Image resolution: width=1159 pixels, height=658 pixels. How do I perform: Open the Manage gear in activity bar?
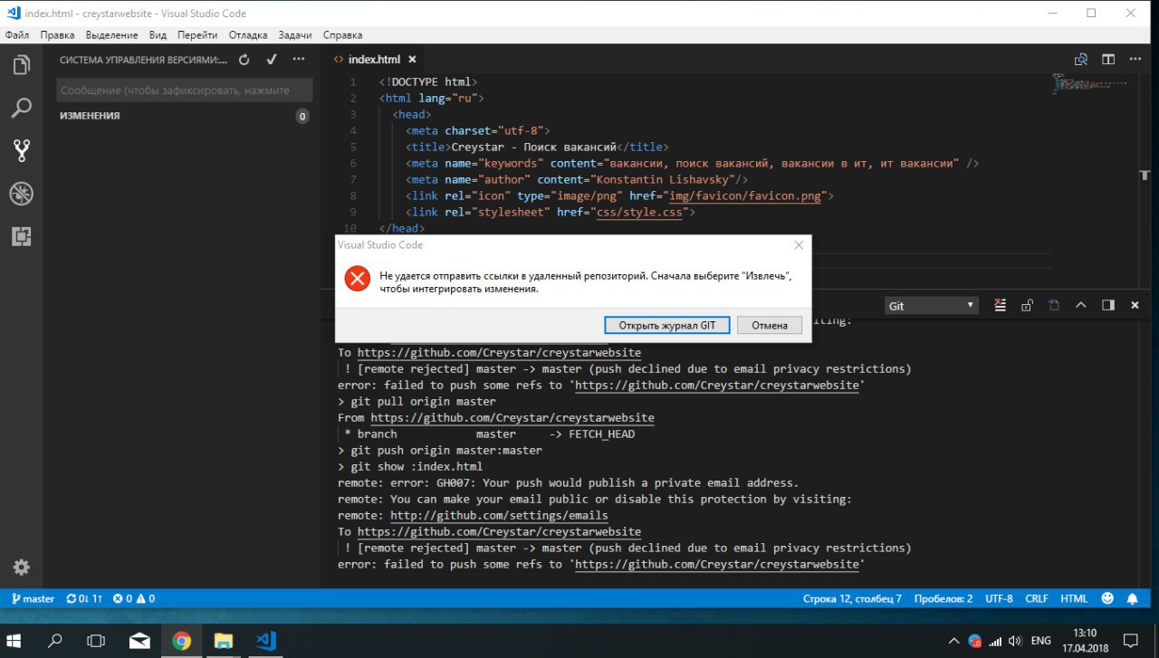click(21, 567)
